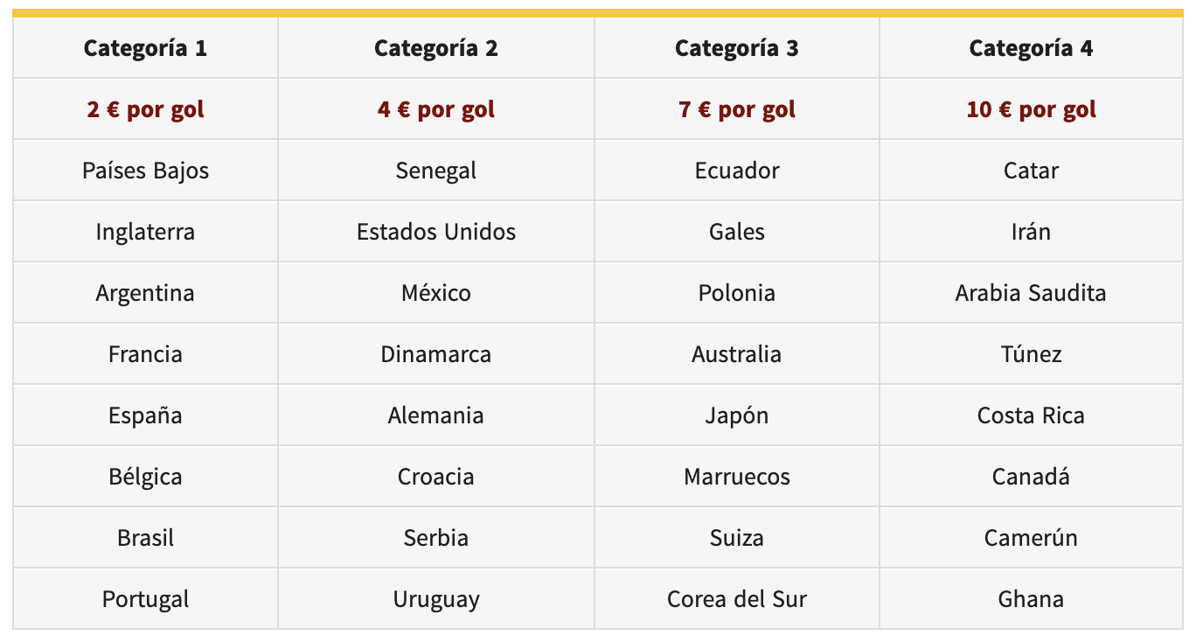Select Corea del Sur cell
Image resolution: width=1203 pixels, height=642 pixels.
(737, 599)
